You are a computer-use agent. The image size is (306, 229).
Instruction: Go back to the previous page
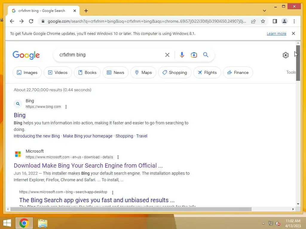[12, 21]
